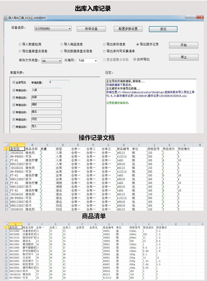Screen dimensions: 207x281
Task: Click the 熊仔饼干 product name cell
Action: pos(29,254)
